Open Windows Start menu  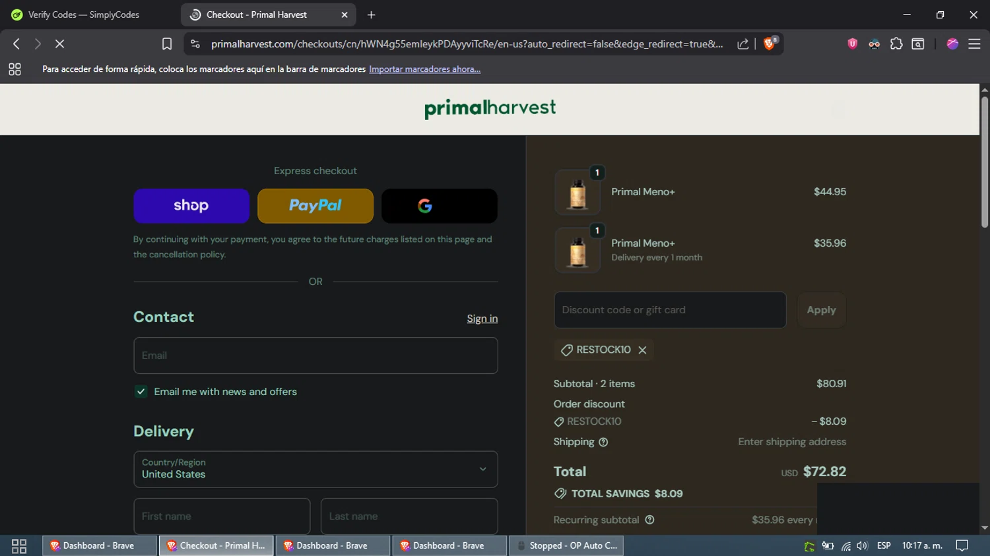19,546
